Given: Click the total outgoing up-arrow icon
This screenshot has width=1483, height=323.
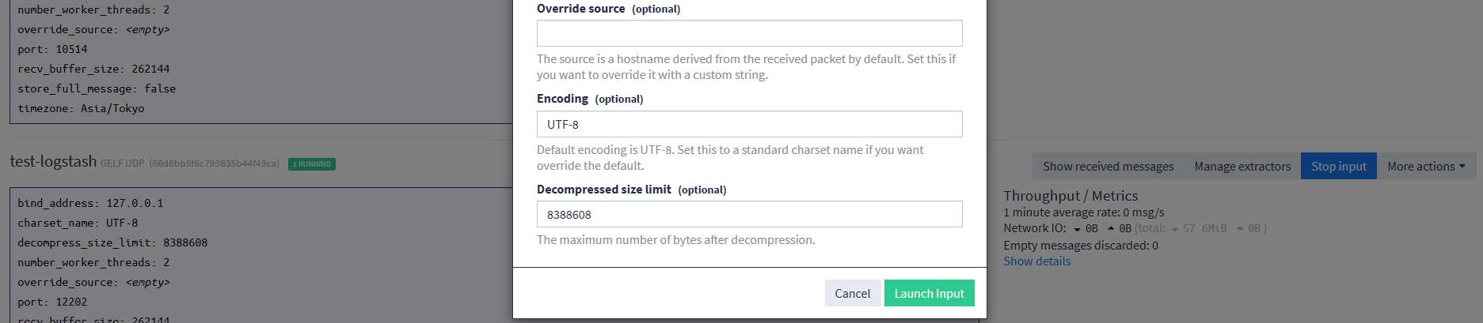Looking at the screenshot, I should tap(1239, 228).
